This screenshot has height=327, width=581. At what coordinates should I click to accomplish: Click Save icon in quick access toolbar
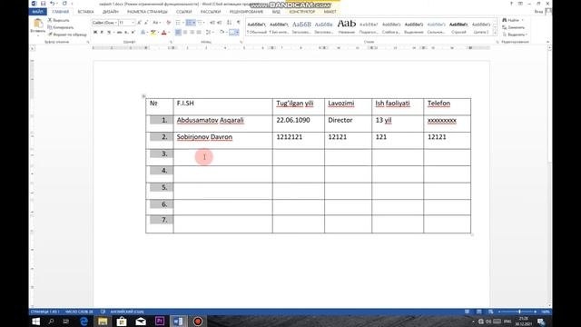point(43,4)
